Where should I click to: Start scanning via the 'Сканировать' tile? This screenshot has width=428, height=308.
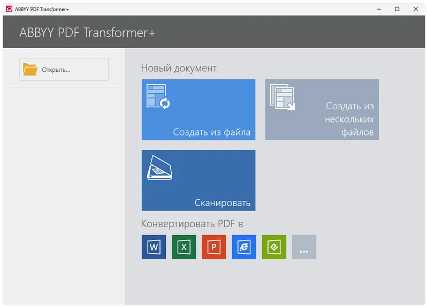point(198,181)
